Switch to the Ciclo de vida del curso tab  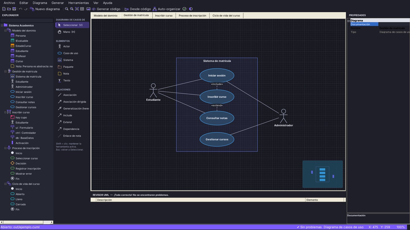[226, 15]
